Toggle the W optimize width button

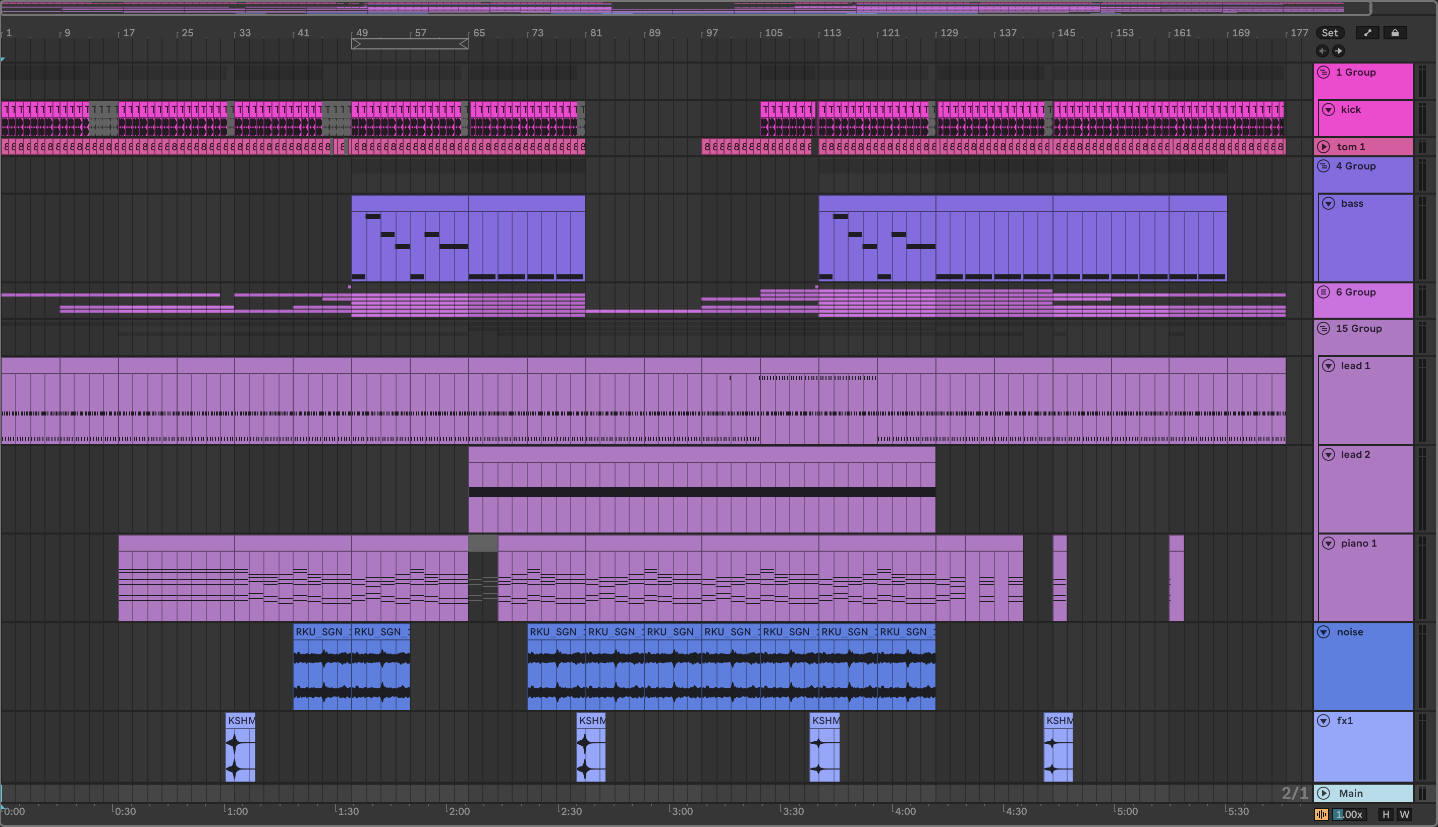tap(1405, 814)
